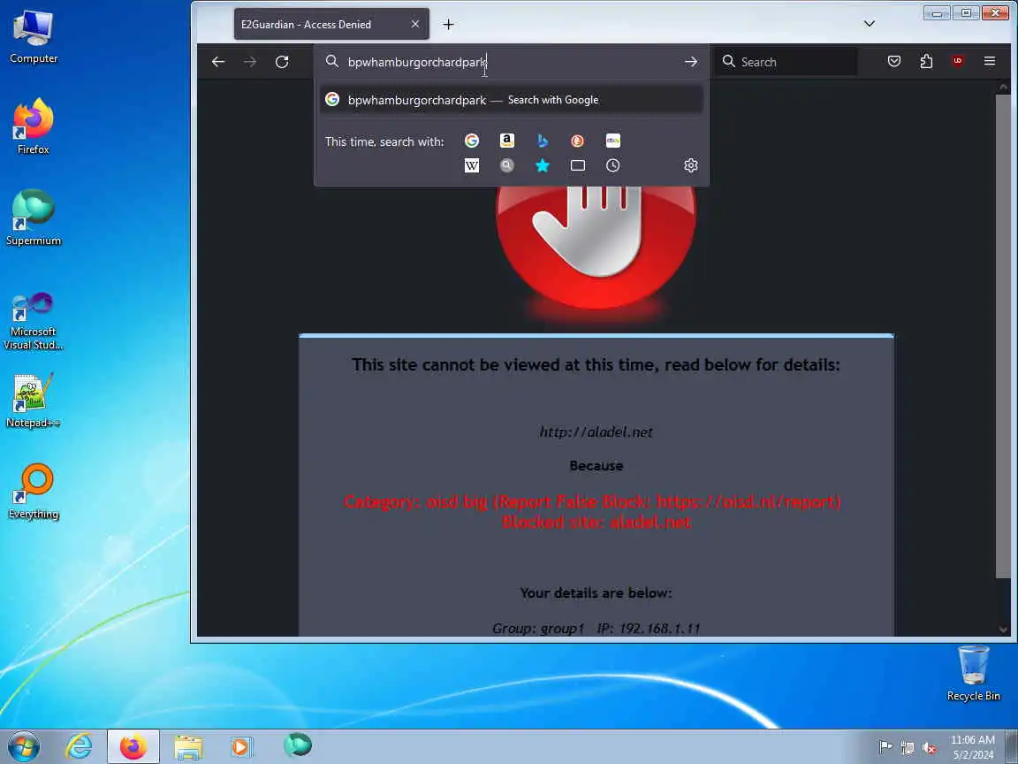
Task: Select the Supermium desktop shortcut
Action: point(33,218)
